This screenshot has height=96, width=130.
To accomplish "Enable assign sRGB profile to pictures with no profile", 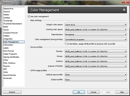I will coord(66,44).
